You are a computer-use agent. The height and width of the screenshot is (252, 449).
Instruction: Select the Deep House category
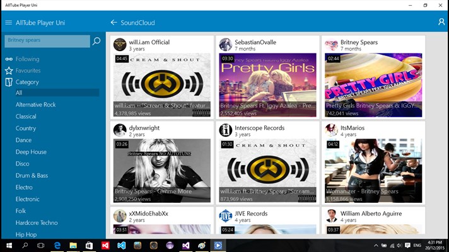click(31, 152)
